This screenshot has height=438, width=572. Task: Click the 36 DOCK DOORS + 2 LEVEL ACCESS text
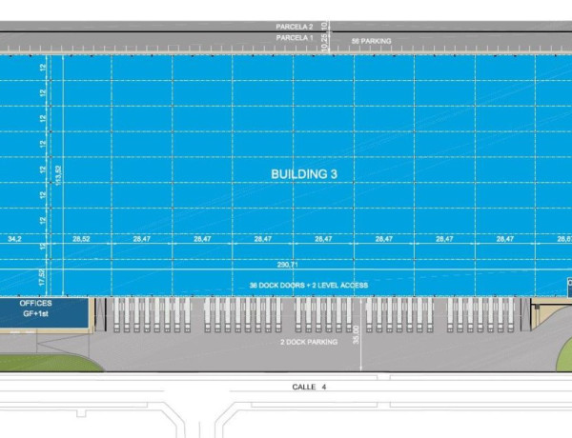(x=308, y=286)
